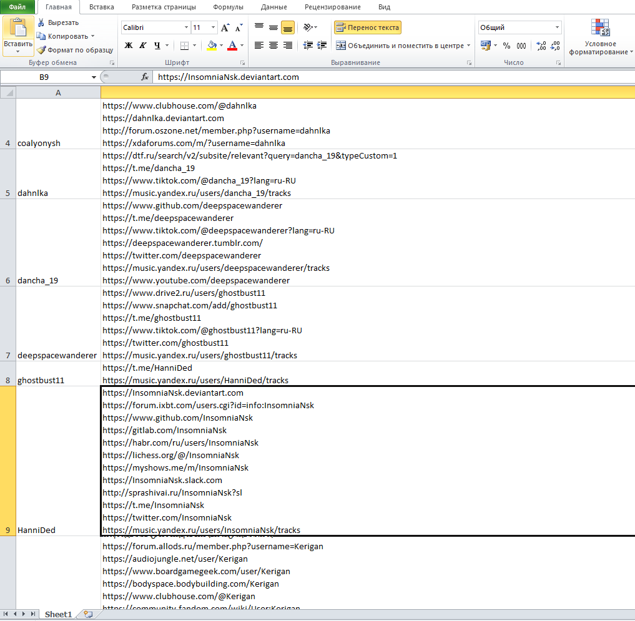Click the formula bar text field

point(393,77)
